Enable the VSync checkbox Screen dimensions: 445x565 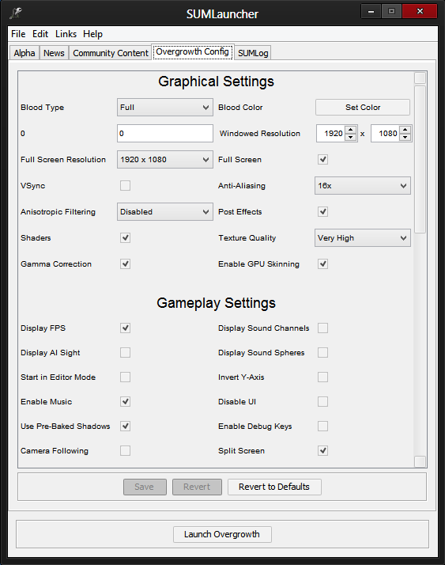pos(126,186)
